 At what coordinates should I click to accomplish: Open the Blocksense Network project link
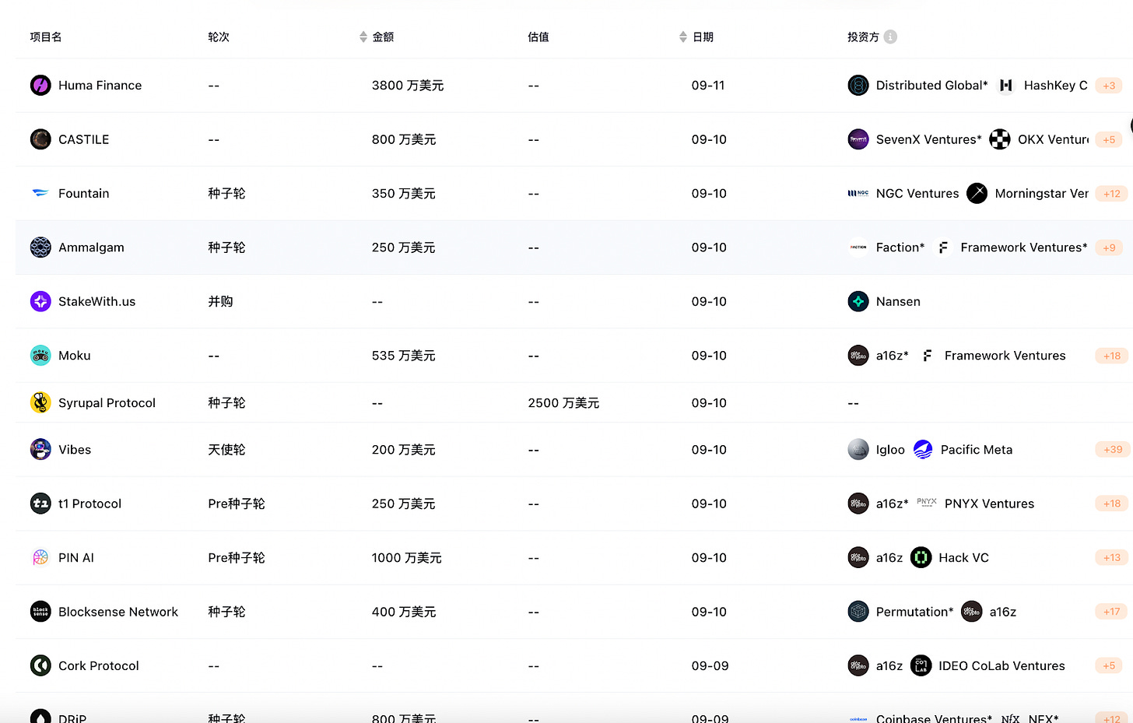(x=118, y=612)
